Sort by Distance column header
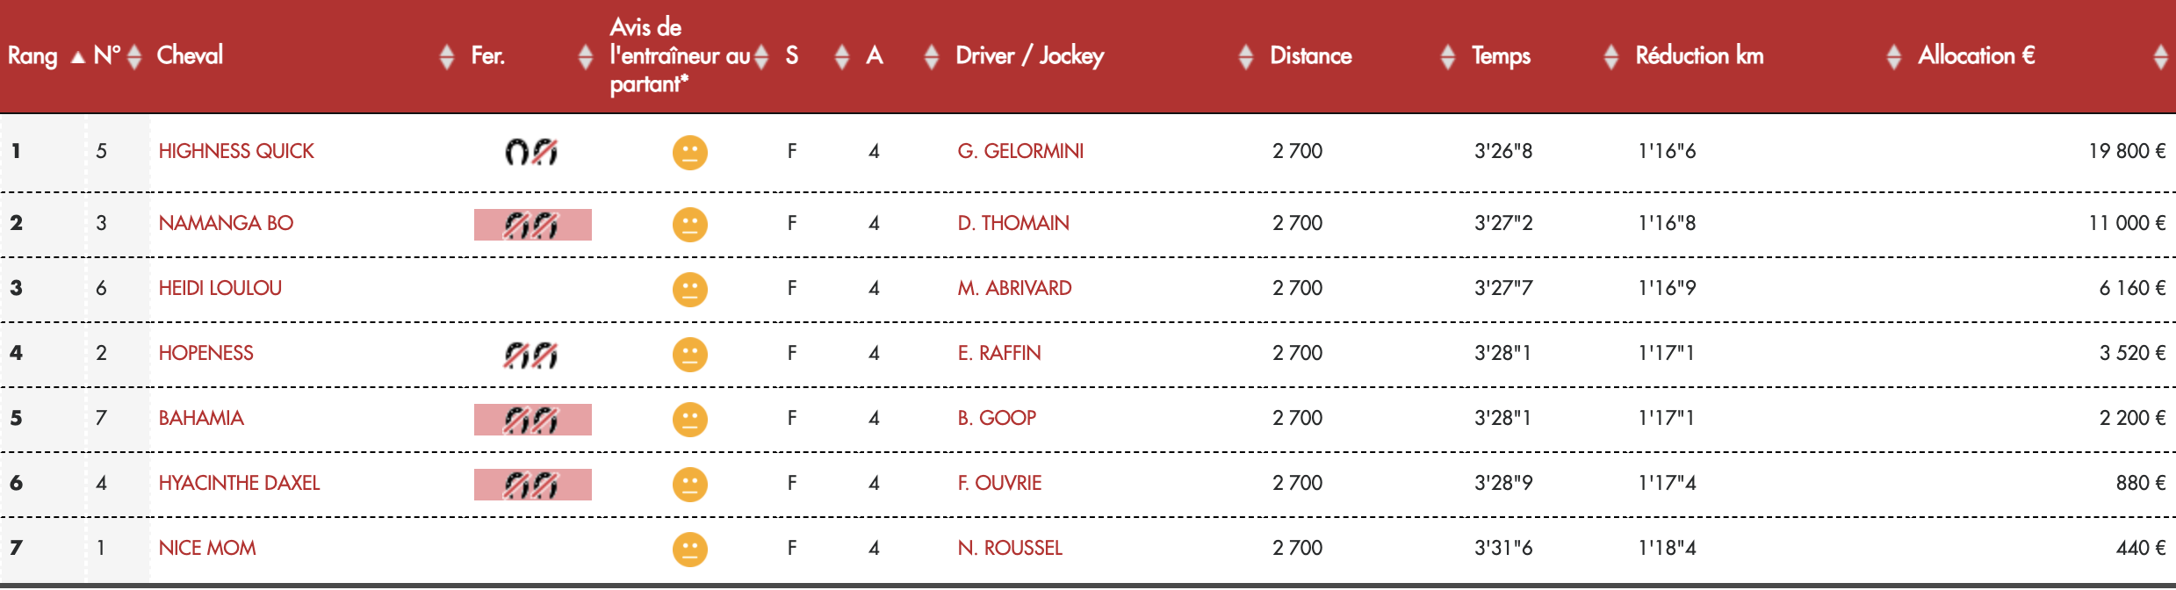The height and width of the screenshot is (590, 2176). pos(1310,55)
